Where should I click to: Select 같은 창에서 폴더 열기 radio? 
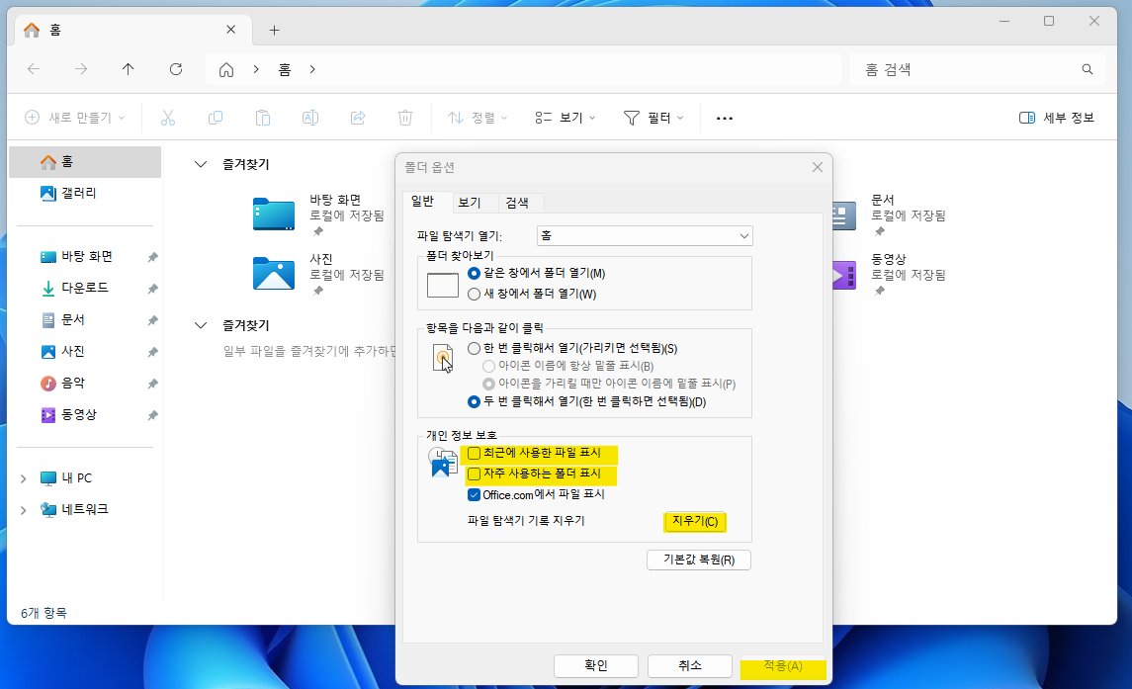pyautogui.click(x=474, y=274)
